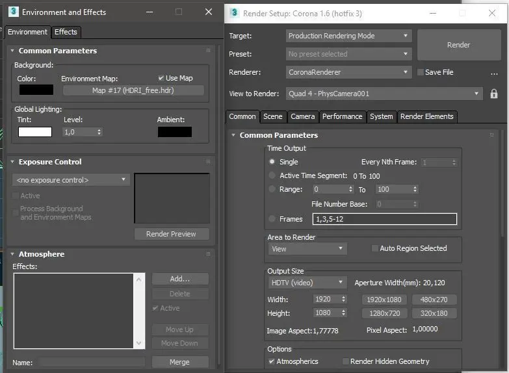
Task: Open the Camera tab in Render Setup
Action: (x=302, y=116)
